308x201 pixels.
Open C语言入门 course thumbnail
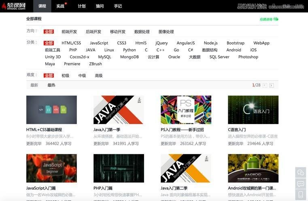(x=253, y=110)
